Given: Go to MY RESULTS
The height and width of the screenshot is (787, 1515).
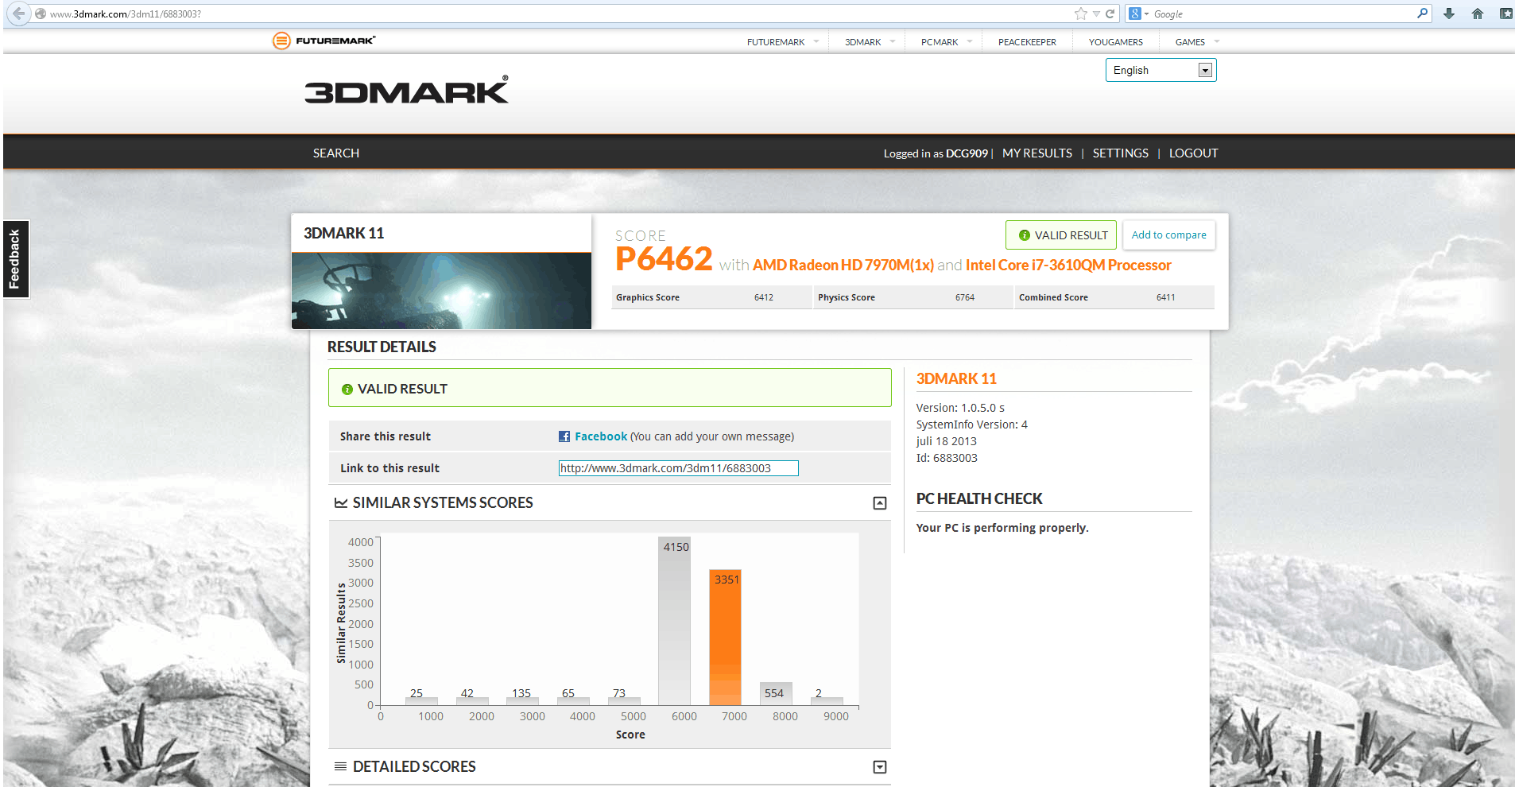Looking at the screenshot, I should coord(1036,153).
